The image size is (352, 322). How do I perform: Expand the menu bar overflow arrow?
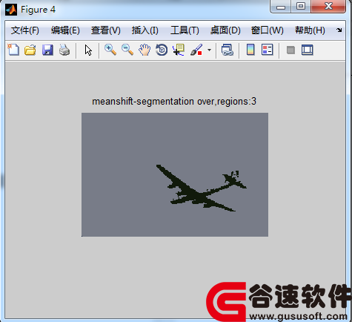click(339, 30)
